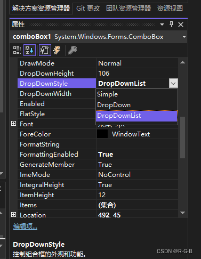This screenshot has height=259, width=201.
Task: Open Property Pages wrench icon
Action: click(x=73, y=50)
